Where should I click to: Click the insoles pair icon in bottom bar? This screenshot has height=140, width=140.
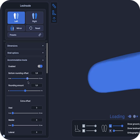tap(104, 128)
